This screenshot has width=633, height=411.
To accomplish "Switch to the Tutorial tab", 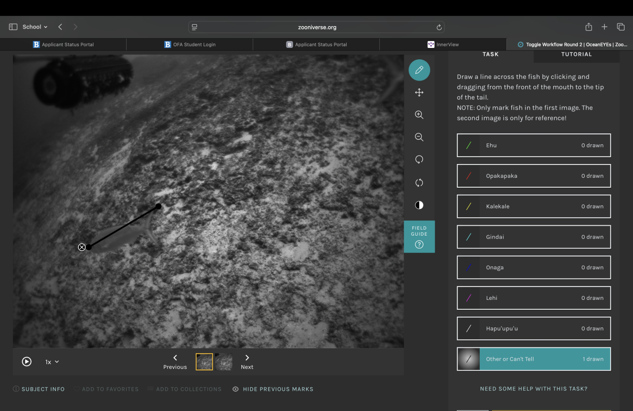I will pos(576,54).
